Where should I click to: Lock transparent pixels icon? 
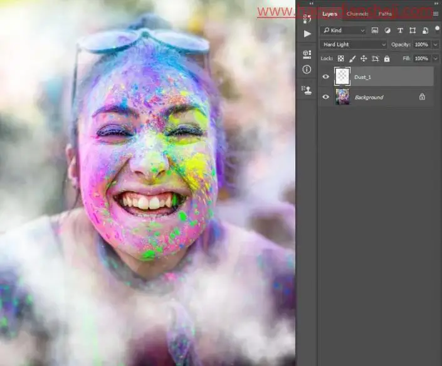click(x=341, y=59)
